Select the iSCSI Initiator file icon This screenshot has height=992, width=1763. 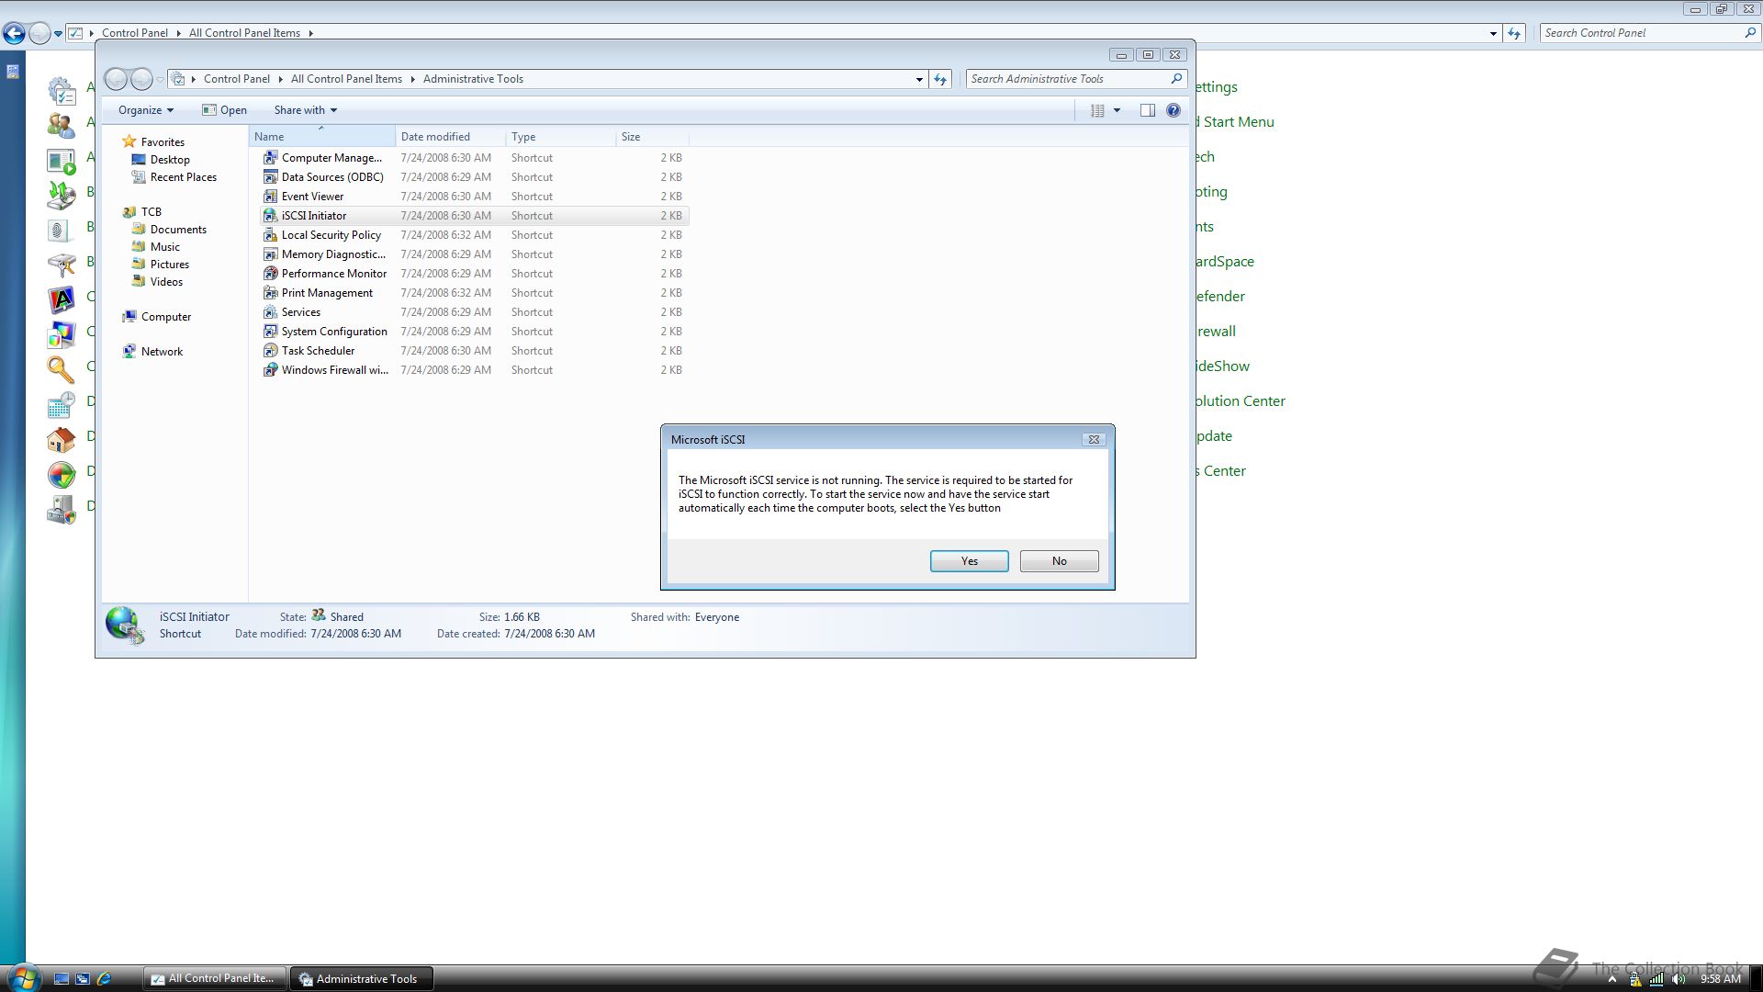tap(270, 216)
